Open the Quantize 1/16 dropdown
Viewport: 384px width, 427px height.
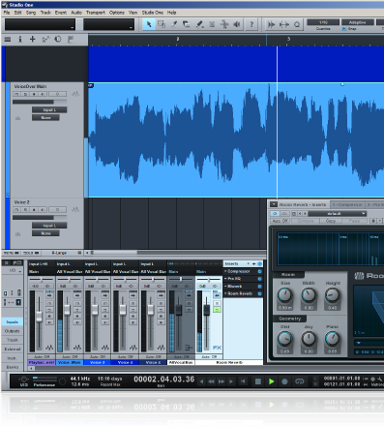[x=323, y=22]
